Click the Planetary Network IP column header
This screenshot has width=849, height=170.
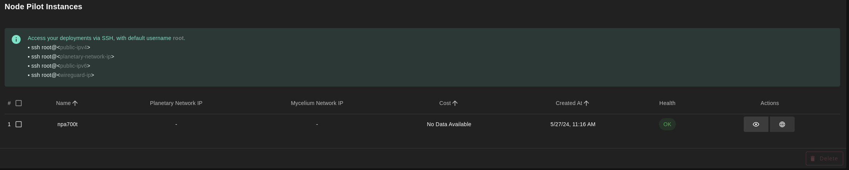176,103
